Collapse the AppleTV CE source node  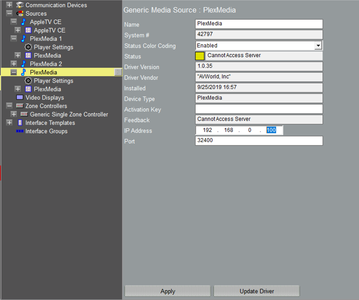[14, 22]
